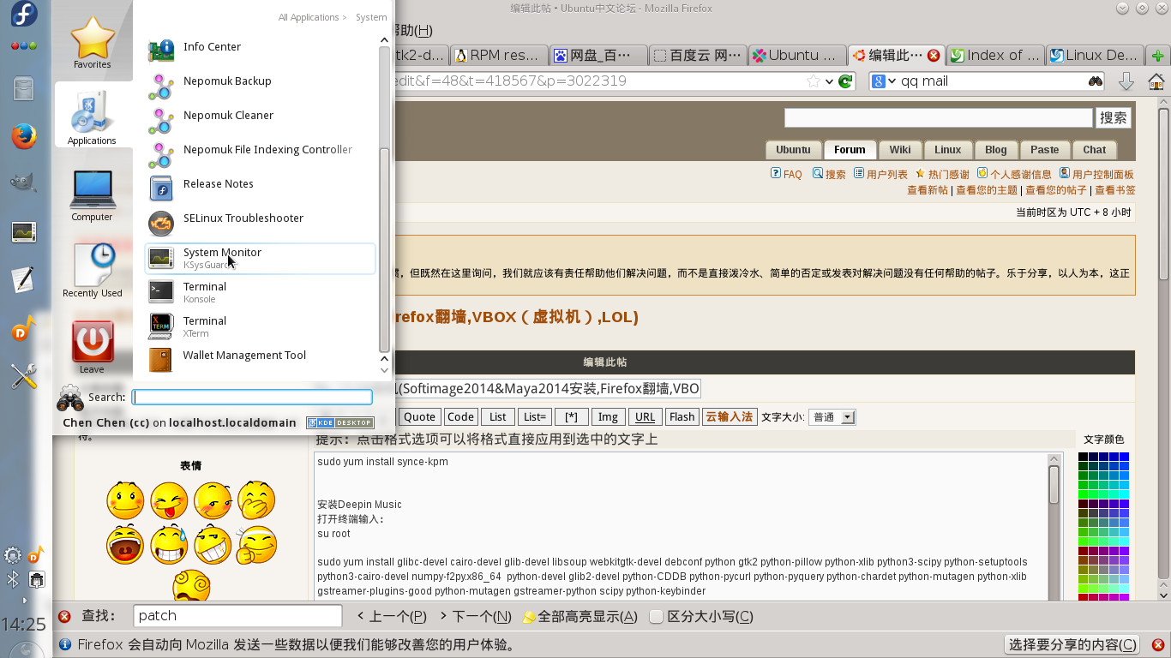Launch XTerm Terminal
The image size is (1171, 658).
click(x=261, y=326)
